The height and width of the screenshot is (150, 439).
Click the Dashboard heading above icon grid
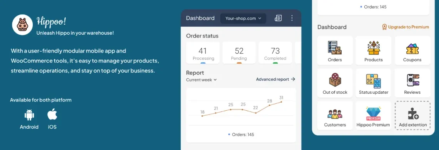pyautogui.click(x=332, y=27)
